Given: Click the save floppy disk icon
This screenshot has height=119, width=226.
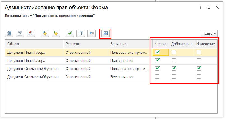Looking at the screenshot, I should (106, 34).
